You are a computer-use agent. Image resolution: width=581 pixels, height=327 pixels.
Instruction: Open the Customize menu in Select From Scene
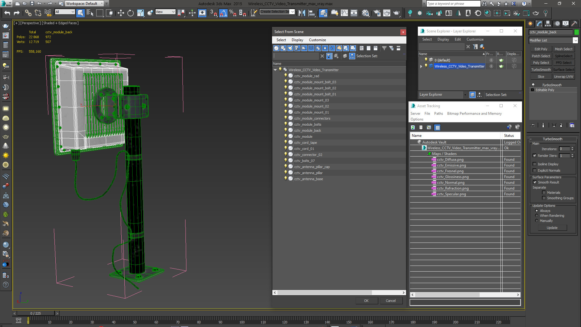[317, 40]
